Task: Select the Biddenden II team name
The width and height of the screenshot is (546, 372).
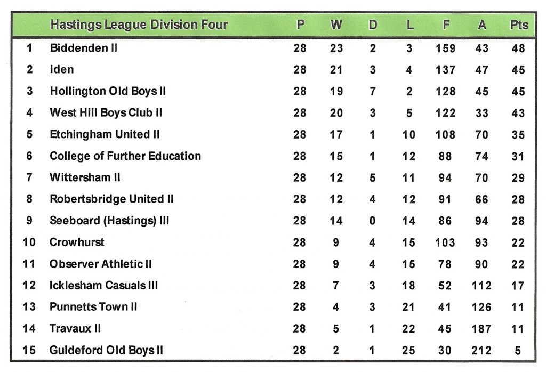Action: click(x=84, y=48)
